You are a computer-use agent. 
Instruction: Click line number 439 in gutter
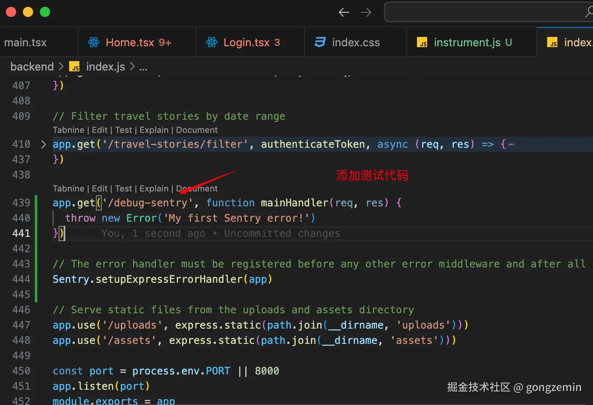click(x=21, y=203)
